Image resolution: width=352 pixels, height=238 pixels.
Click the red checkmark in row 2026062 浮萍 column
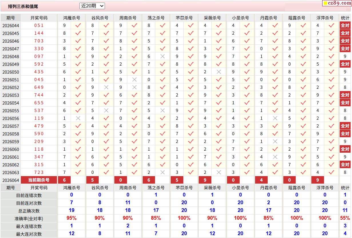pyautogui.click(x=331, y=165)
